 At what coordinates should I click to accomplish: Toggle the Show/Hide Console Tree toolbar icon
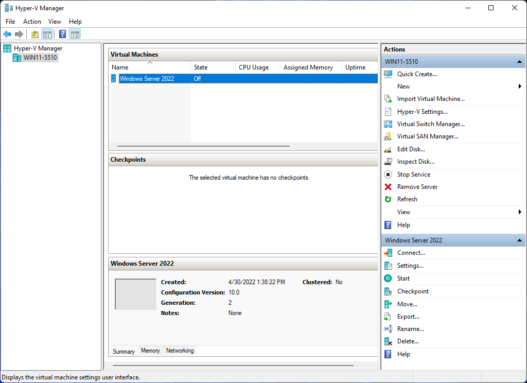tap(47, 34)
